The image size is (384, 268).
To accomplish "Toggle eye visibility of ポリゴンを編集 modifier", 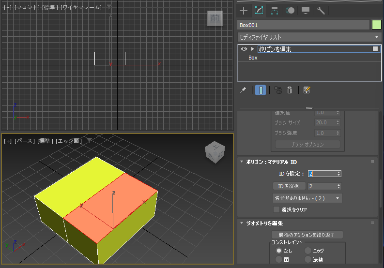I will click(244, 49).
